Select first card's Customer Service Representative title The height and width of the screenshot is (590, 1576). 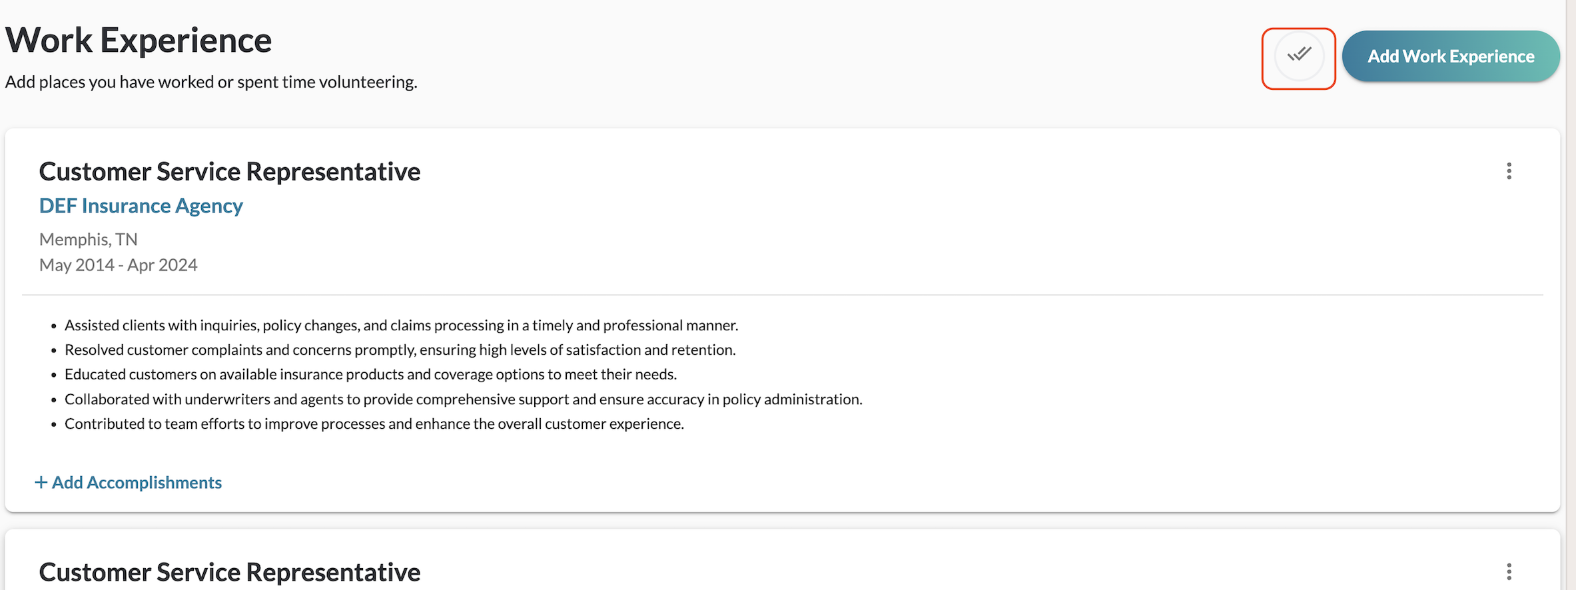229,172
